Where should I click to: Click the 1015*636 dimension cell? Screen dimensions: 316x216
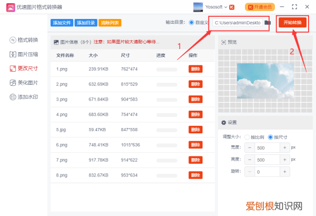(131, 145)
